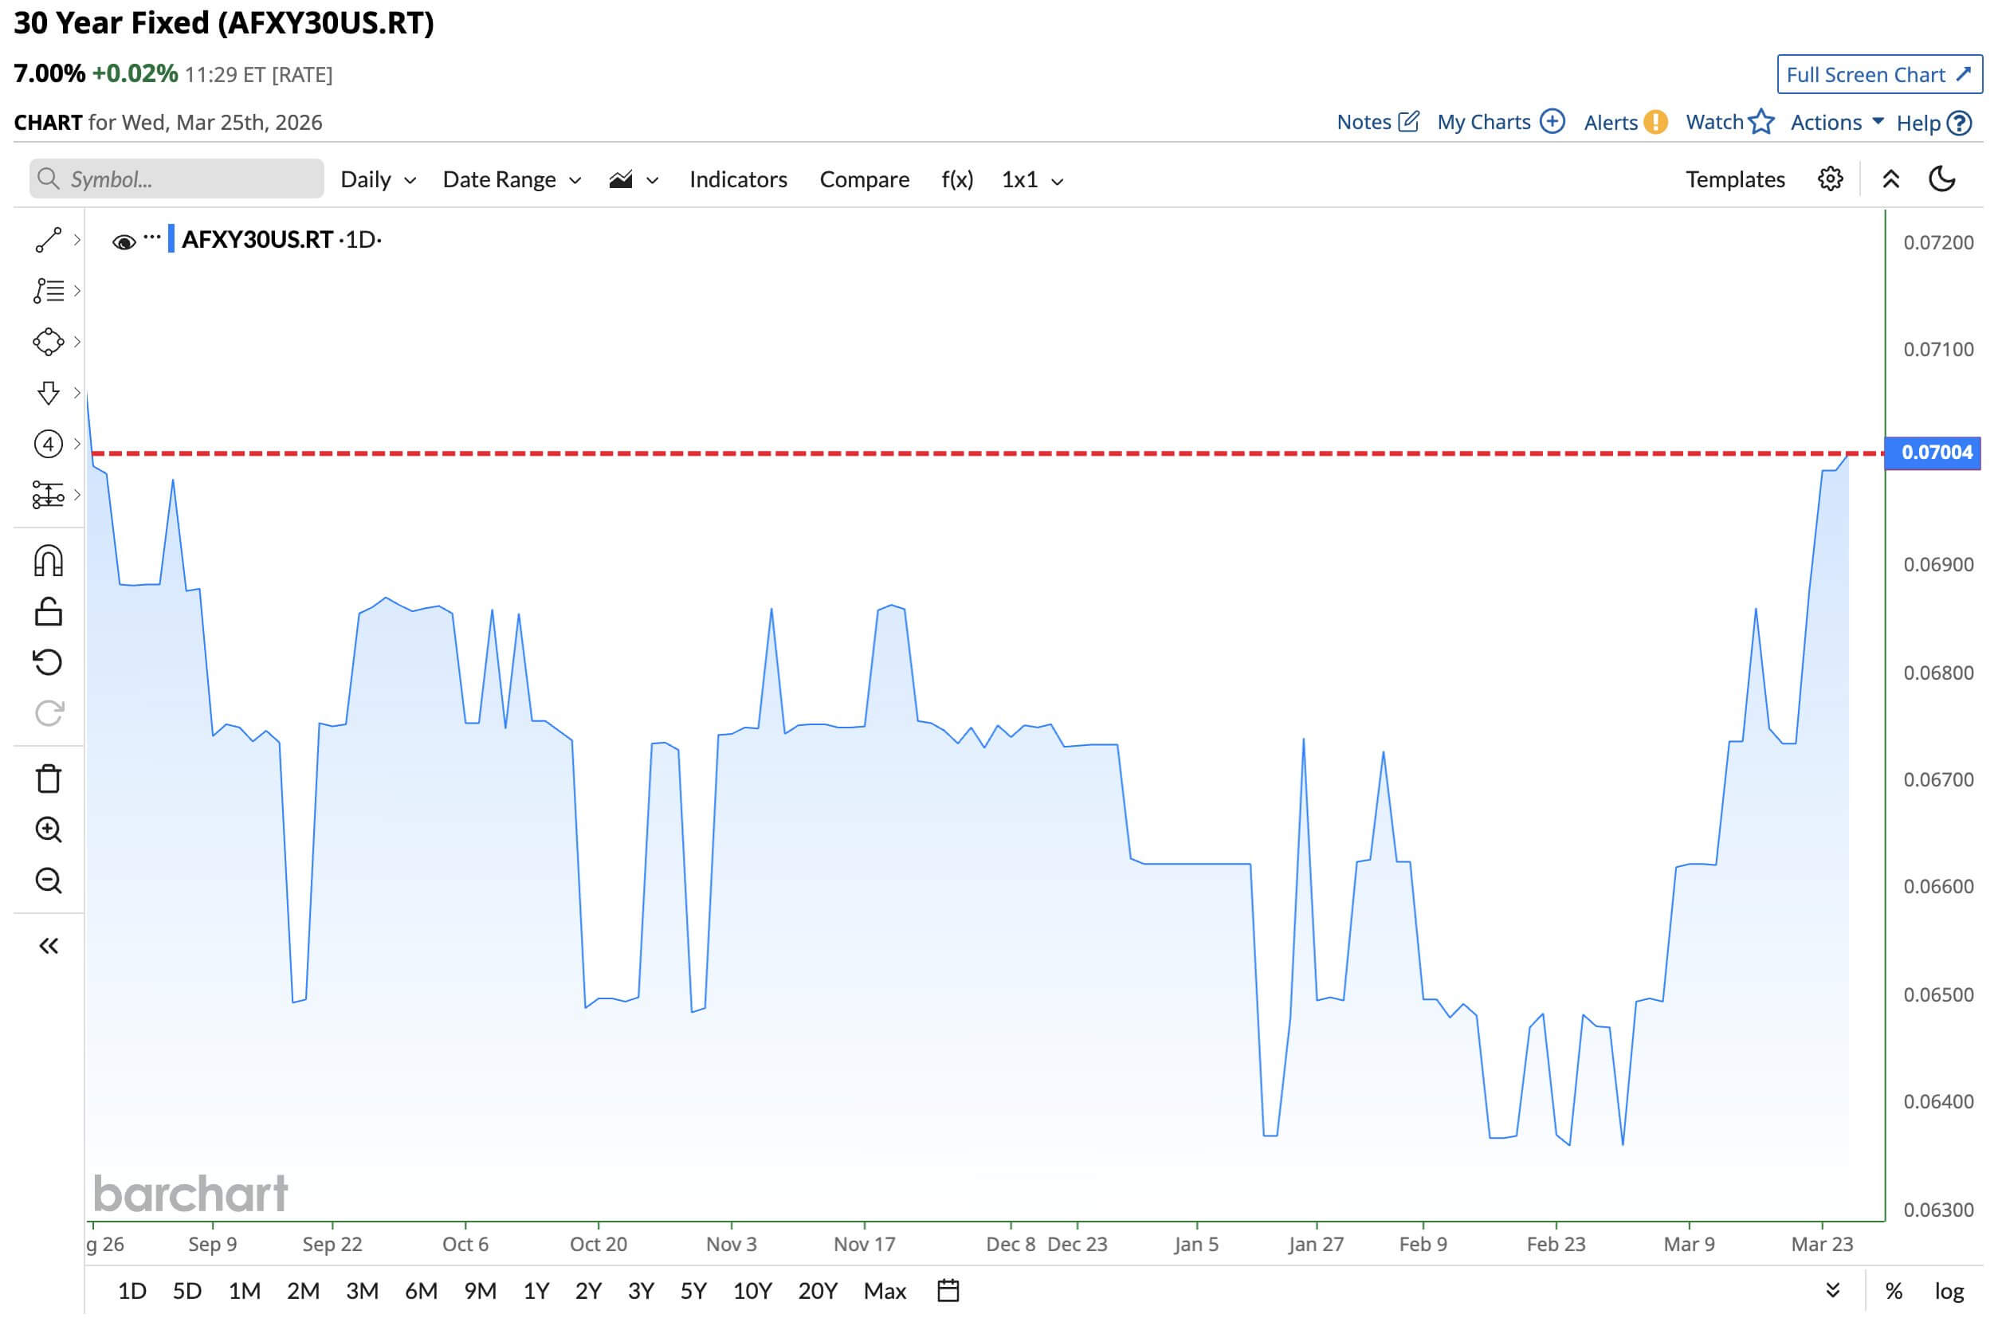
Task: Select the 1Y range tab
Action: 536,1290
